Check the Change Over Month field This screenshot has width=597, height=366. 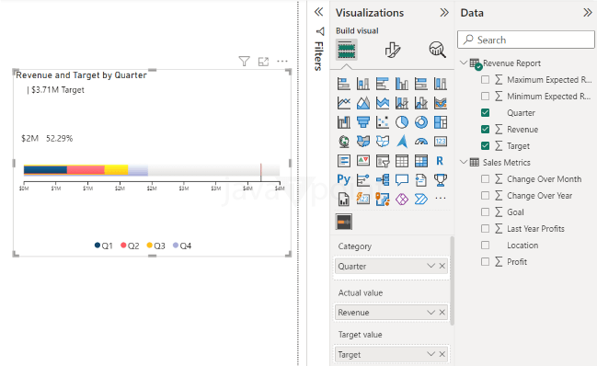[x=485, y=178]
